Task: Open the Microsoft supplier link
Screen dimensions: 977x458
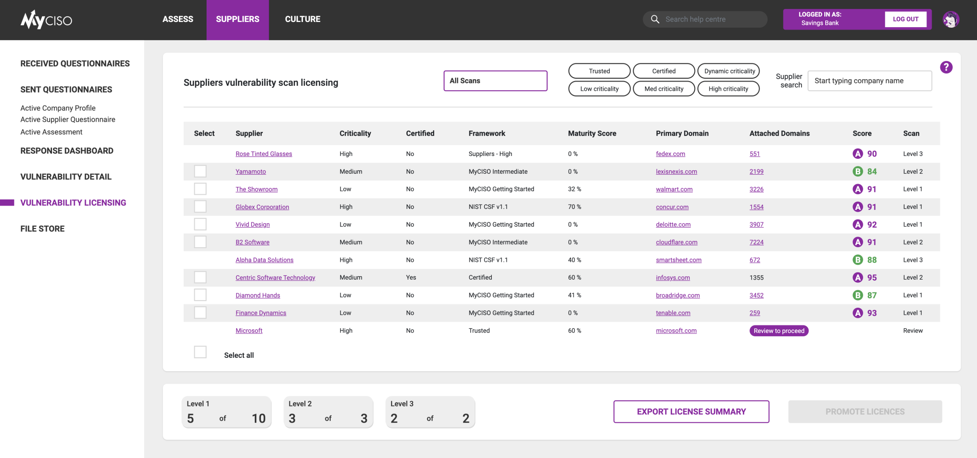Action: click(249, 331)
